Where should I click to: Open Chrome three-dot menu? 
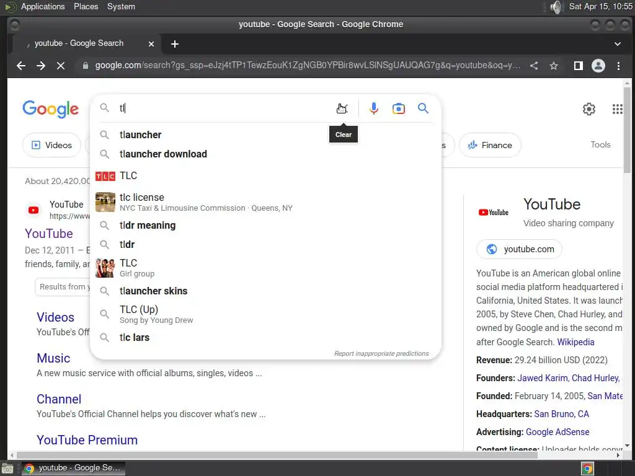(x=618, y=66)
